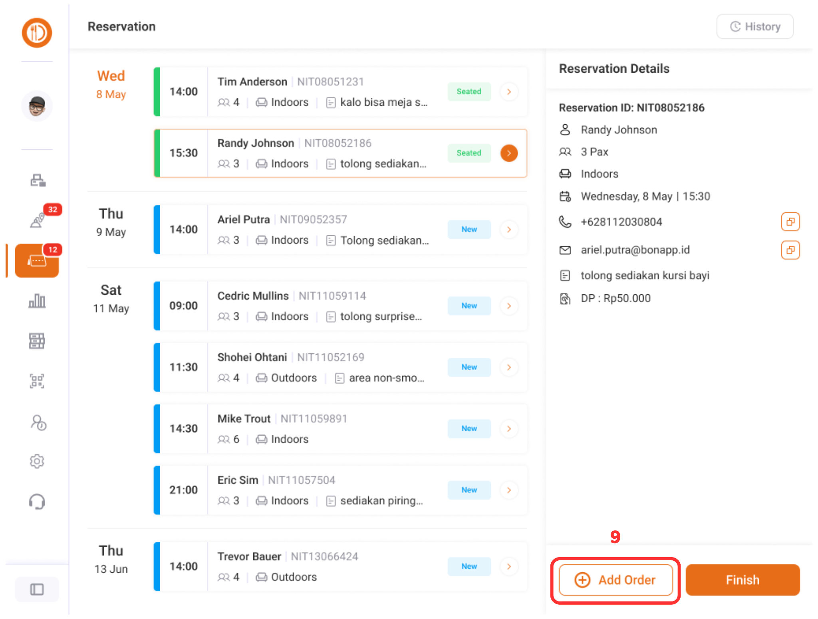Open reservation History
This screenshot has width=818, height=619.
click(x=754, y=27)
